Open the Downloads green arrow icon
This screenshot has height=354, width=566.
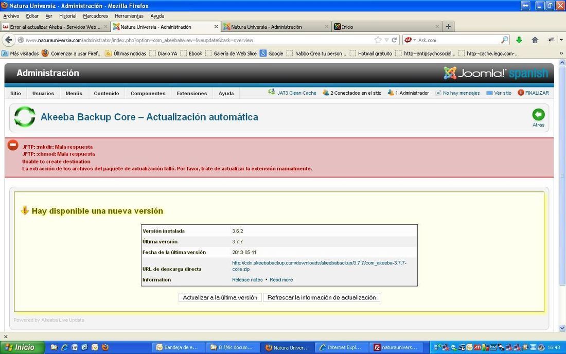click(x=519, y=40)
